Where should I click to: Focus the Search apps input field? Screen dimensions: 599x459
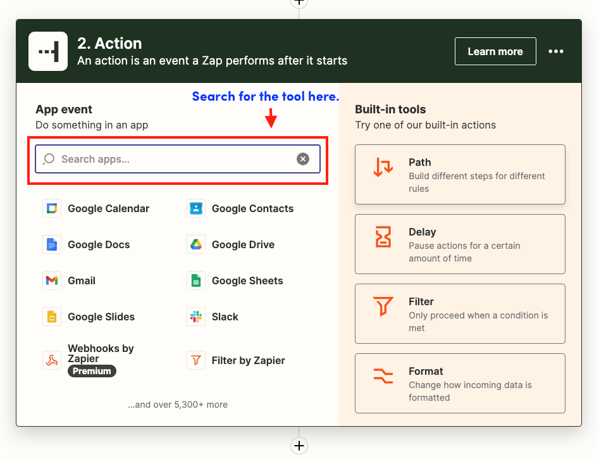[178, 159]
